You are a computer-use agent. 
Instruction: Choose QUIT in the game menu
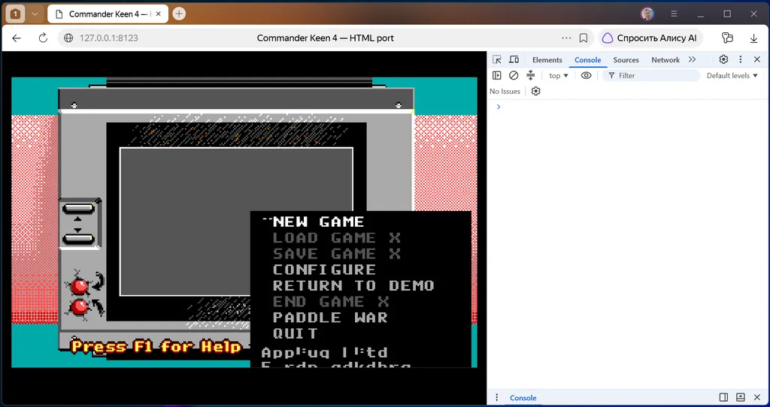(295, 333)
